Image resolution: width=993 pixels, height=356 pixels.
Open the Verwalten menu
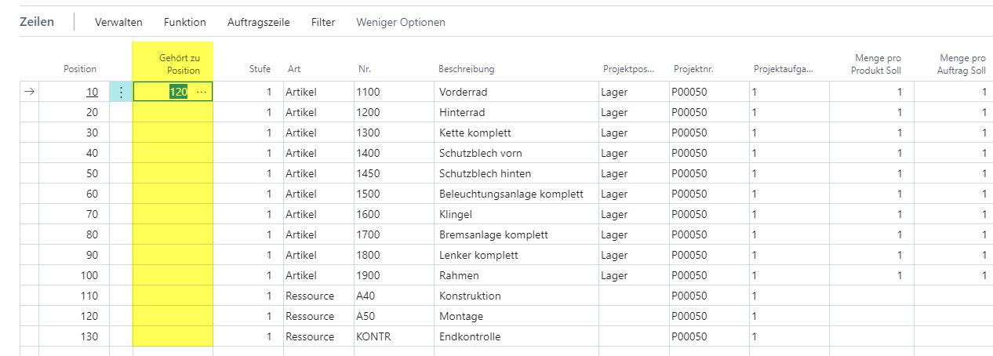click(118, 22)
